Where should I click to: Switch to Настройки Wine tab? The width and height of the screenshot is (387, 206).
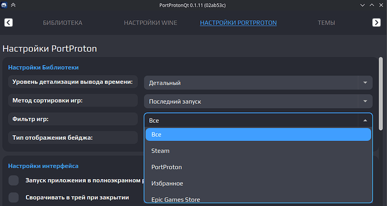[150, 22]
